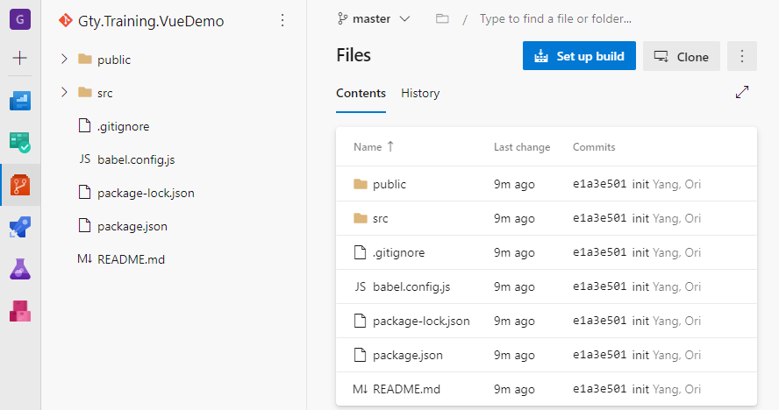
Task: Expand the public folder in tree
Action: point(64,60)
